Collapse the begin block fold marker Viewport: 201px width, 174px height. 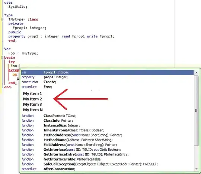2,58
